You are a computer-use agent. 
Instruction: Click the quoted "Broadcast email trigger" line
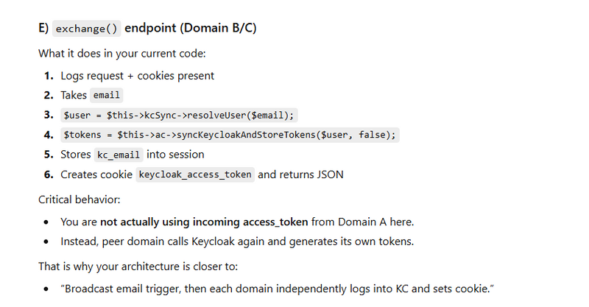point(276,287)
